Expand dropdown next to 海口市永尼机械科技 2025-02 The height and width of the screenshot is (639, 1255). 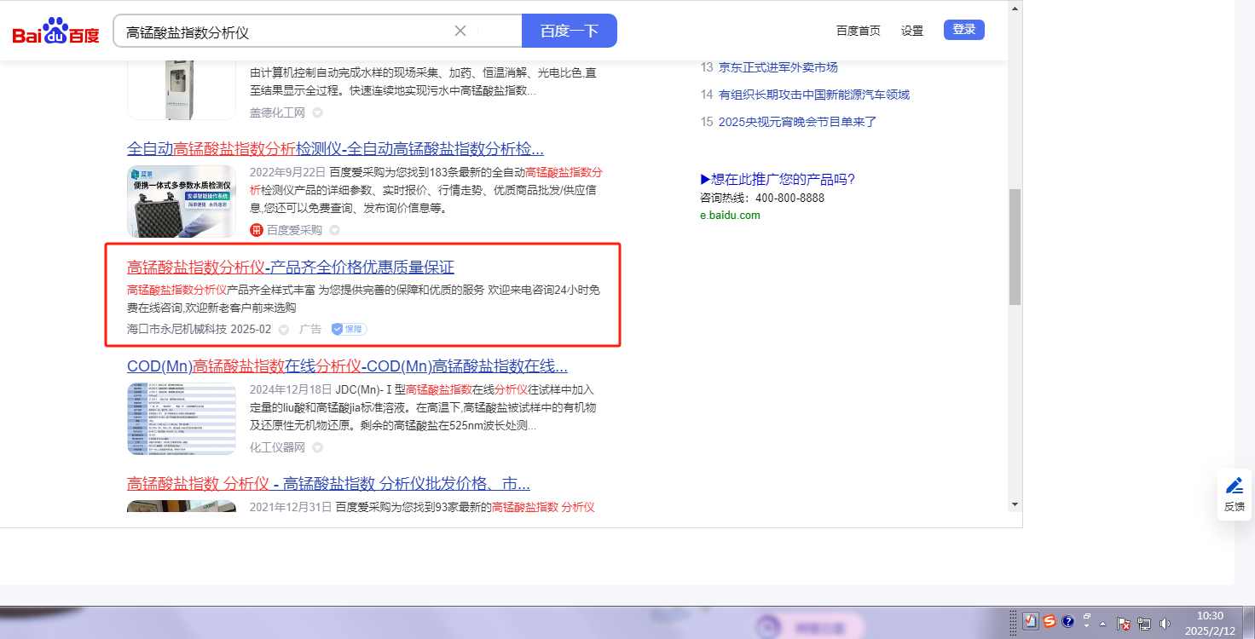[284, 330]
